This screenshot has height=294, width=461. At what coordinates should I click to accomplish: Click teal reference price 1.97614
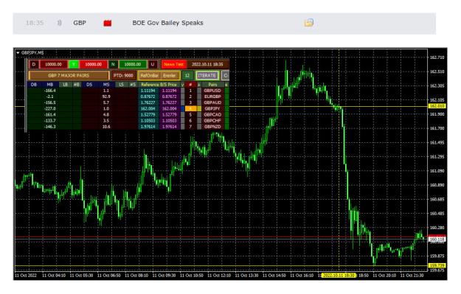(148, 127)
